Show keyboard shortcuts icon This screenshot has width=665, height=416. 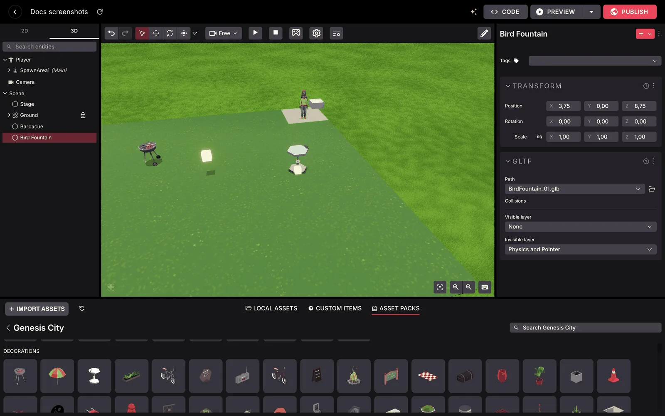tap(485, 287)
